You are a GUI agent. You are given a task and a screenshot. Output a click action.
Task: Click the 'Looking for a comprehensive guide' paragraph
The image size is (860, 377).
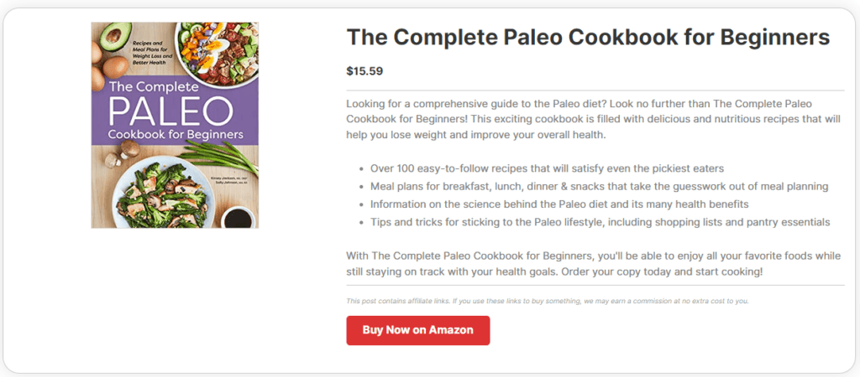tap(593, 119)
